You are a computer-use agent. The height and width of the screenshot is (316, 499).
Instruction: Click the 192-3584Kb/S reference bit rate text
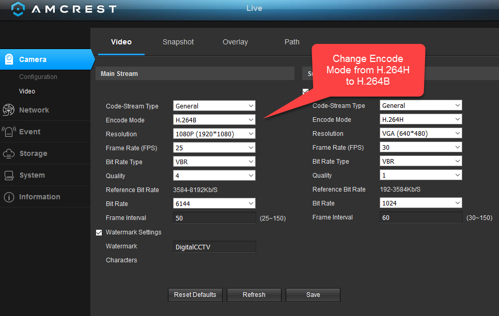tap(400, 189)
